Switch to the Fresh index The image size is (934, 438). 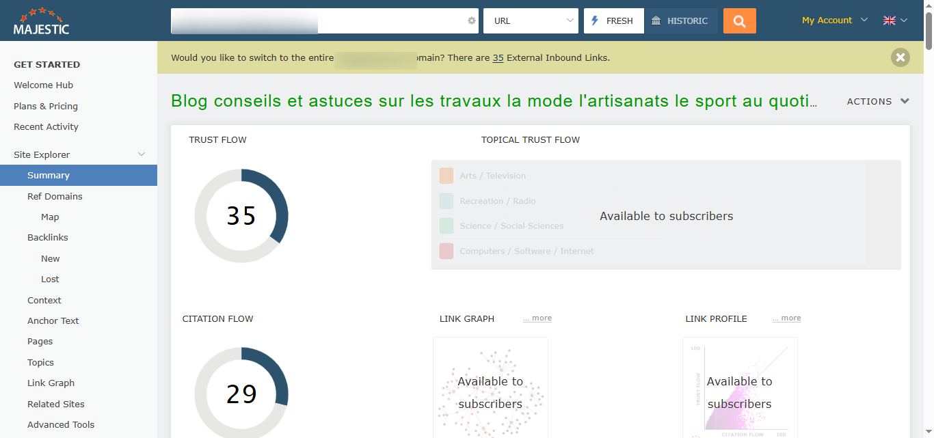click(x=613, y=21)
